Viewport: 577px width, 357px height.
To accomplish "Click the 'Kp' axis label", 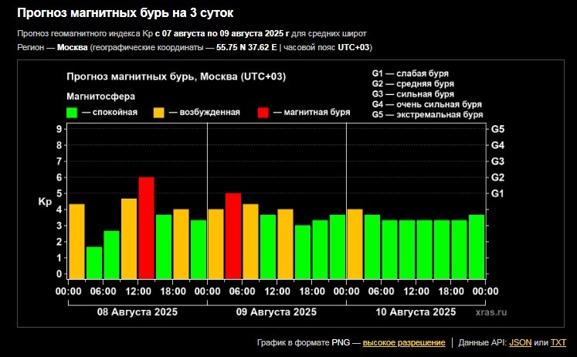I will click(x=45, y=202).
